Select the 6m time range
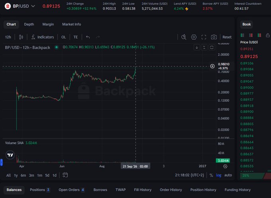The image size is (271, 198). pyautogui.click(x=23, y=175)
